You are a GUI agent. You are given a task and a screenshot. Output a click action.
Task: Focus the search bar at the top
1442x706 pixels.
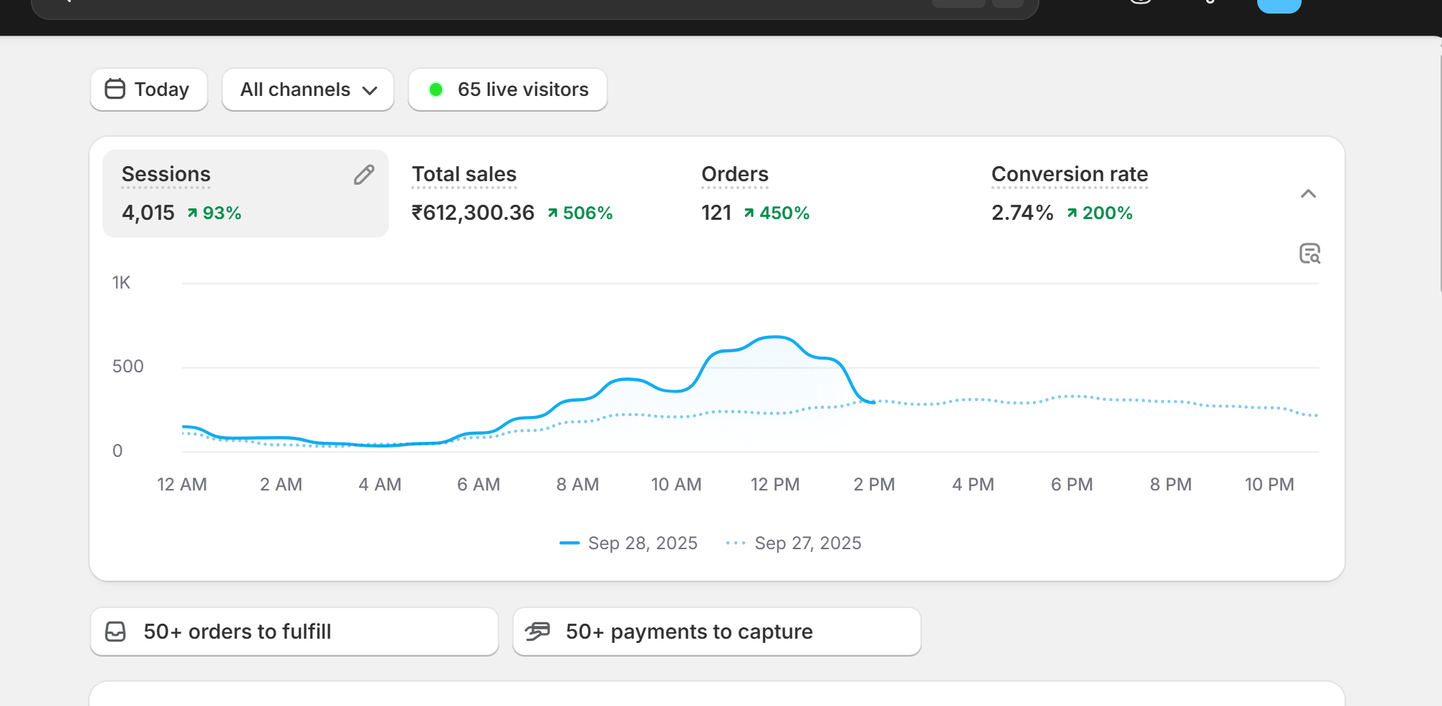[501, 7]
